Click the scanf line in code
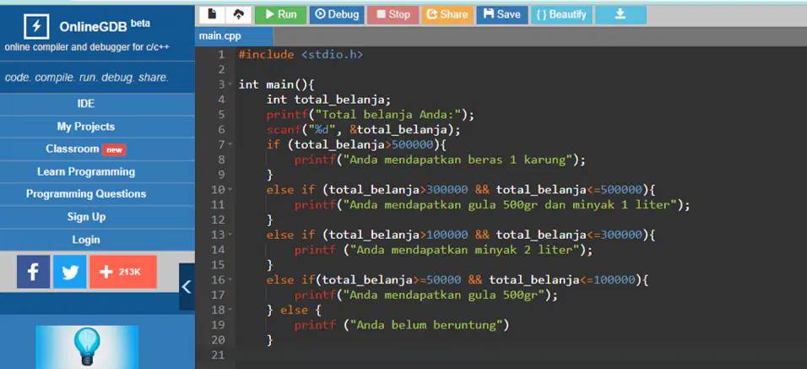The width and height of the screenshot is (807, 369). (x=363, y=130)
